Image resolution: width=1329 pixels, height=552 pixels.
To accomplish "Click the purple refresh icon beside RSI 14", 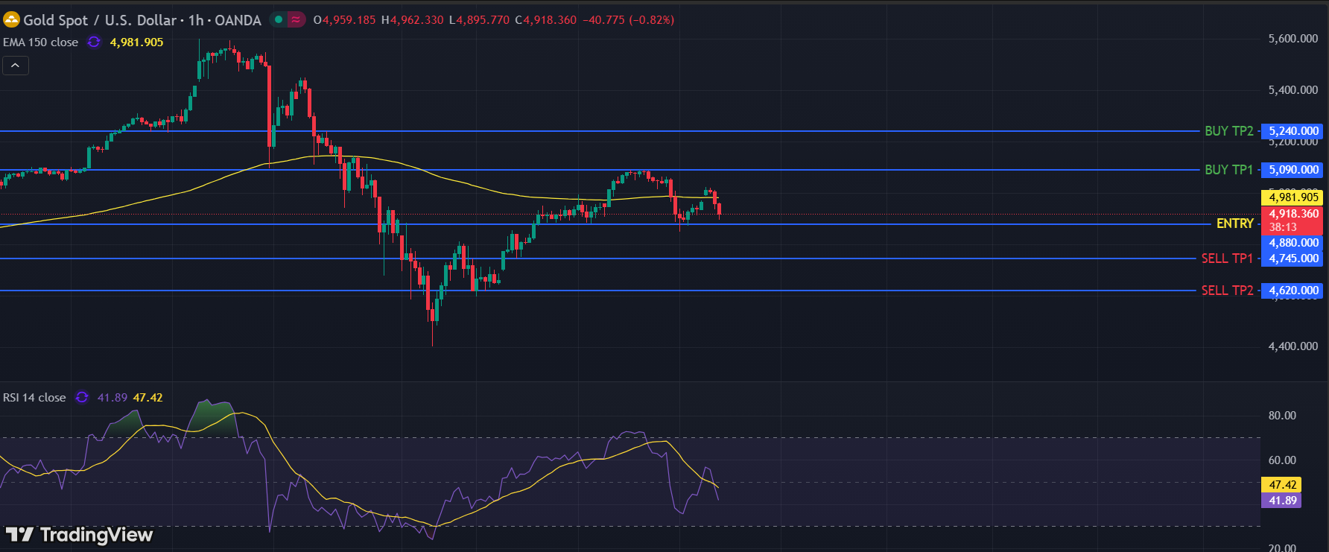I will click(82, 398).
